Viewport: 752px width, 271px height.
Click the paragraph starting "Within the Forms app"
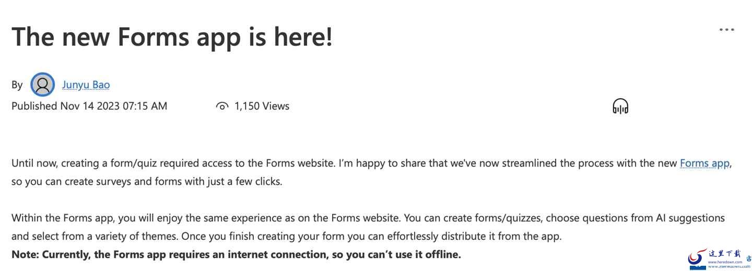click(368, 227)
